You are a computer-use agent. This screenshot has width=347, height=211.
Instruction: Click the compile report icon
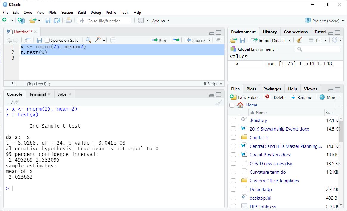pos(113,40)
